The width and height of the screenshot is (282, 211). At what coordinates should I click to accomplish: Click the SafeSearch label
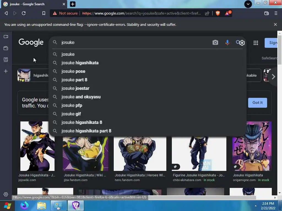click(x=269, y=58)
